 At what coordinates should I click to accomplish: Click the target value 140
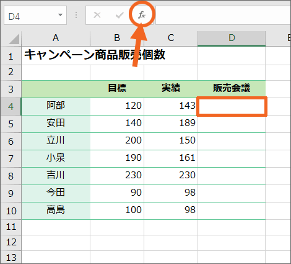[117, 124]
